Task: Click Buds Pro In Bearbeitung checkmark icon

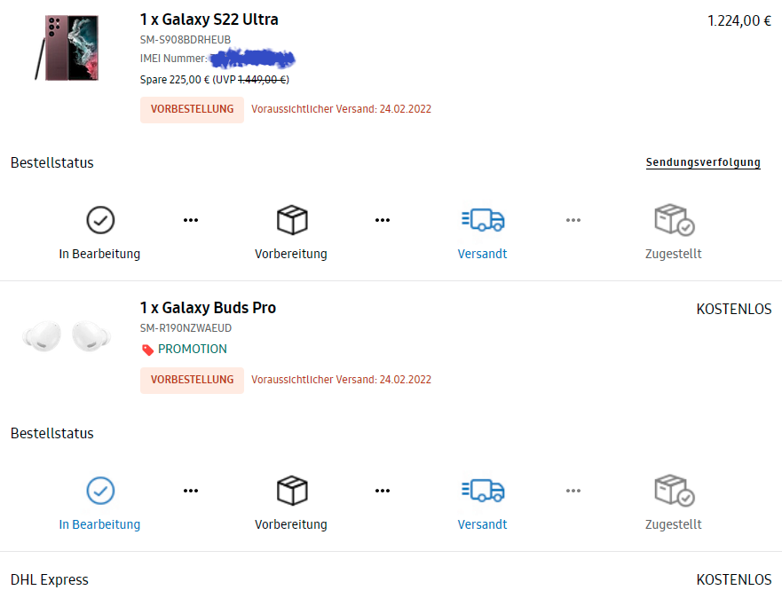Action: click(100, 491)
